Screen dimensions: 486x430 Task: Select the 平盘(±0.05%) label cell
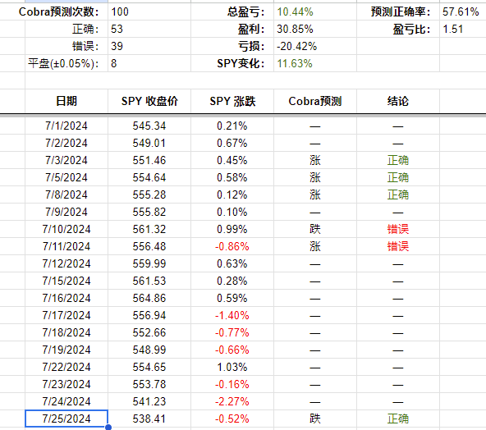coord(66,63)
